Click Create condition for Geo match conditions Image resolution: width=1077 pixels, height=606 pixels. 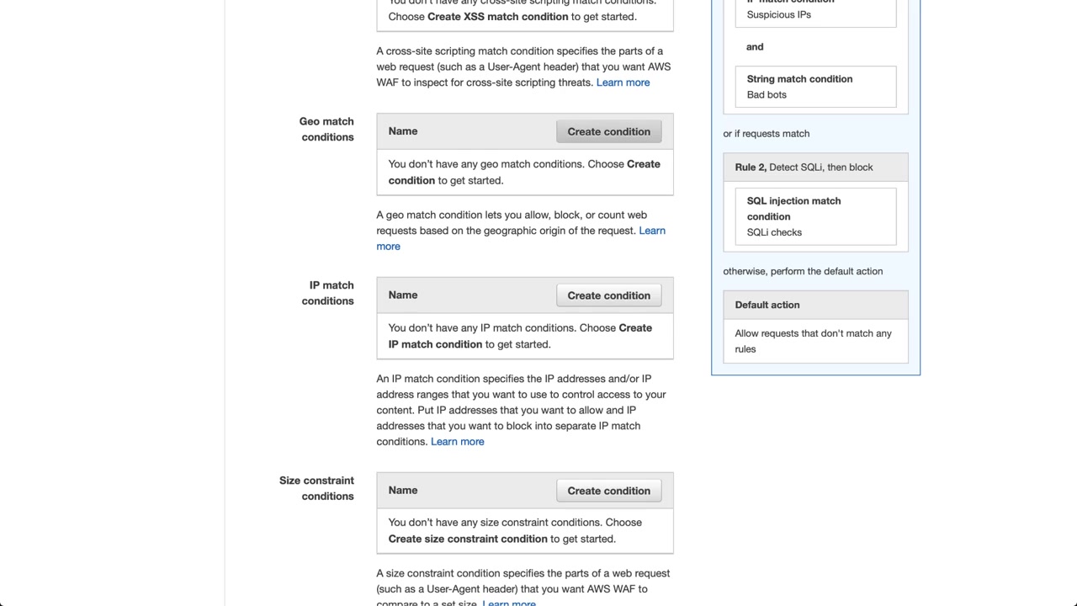pos(608,131)
